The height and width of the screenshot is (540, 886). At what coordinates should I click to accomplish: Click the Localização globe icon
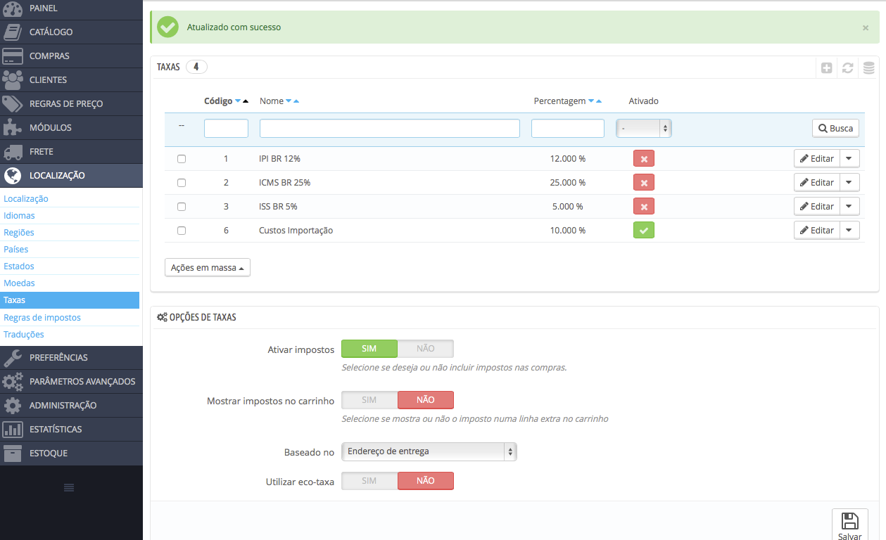point(13,175)
